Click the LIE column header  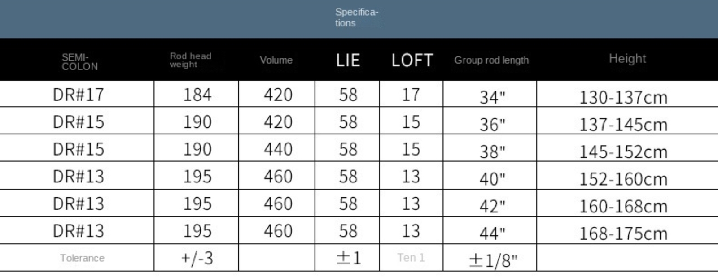pos(348,60)
